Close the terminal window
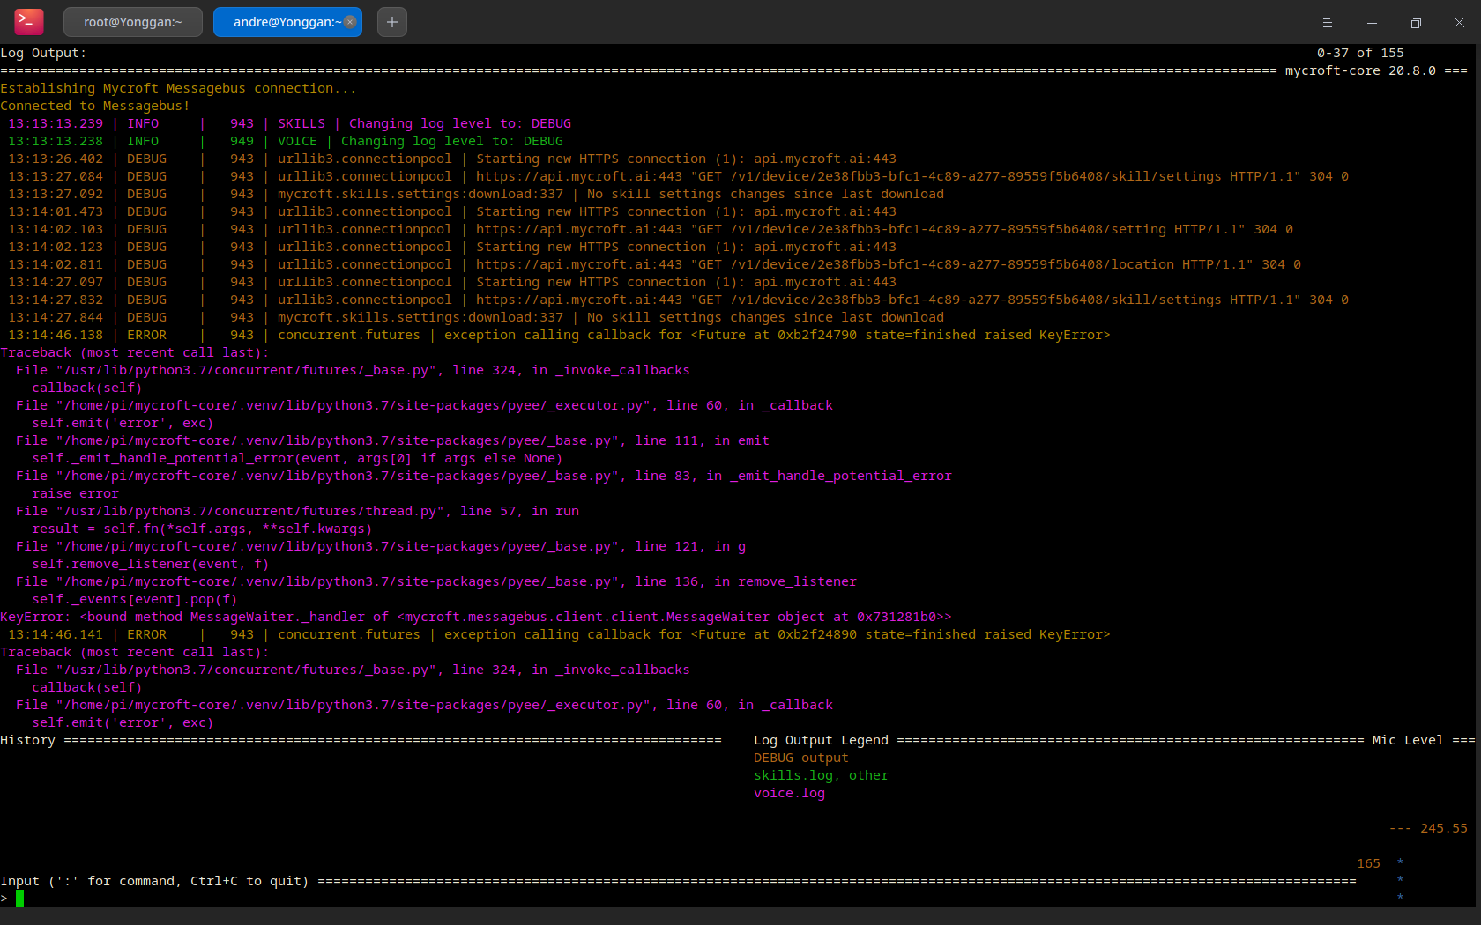Image resolution: width=1481 pixels, height=925 pixels. click(1459, 23)
